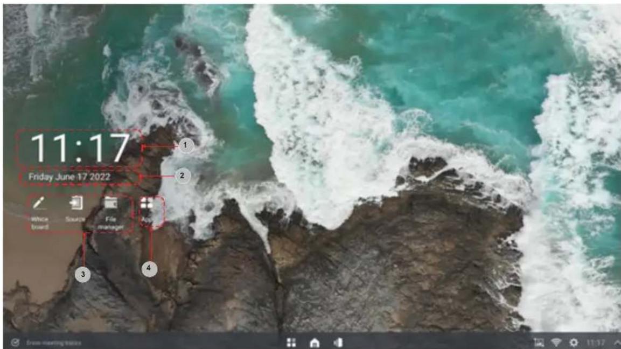
Task: Open the Whiteboard app shortcut
Action: pyautogui.click(x=39, y=213)
